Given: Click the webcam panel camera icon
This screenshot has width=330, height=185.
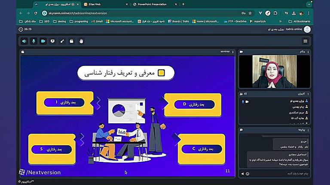Looking at the screenshot, I should coord(241,51).
